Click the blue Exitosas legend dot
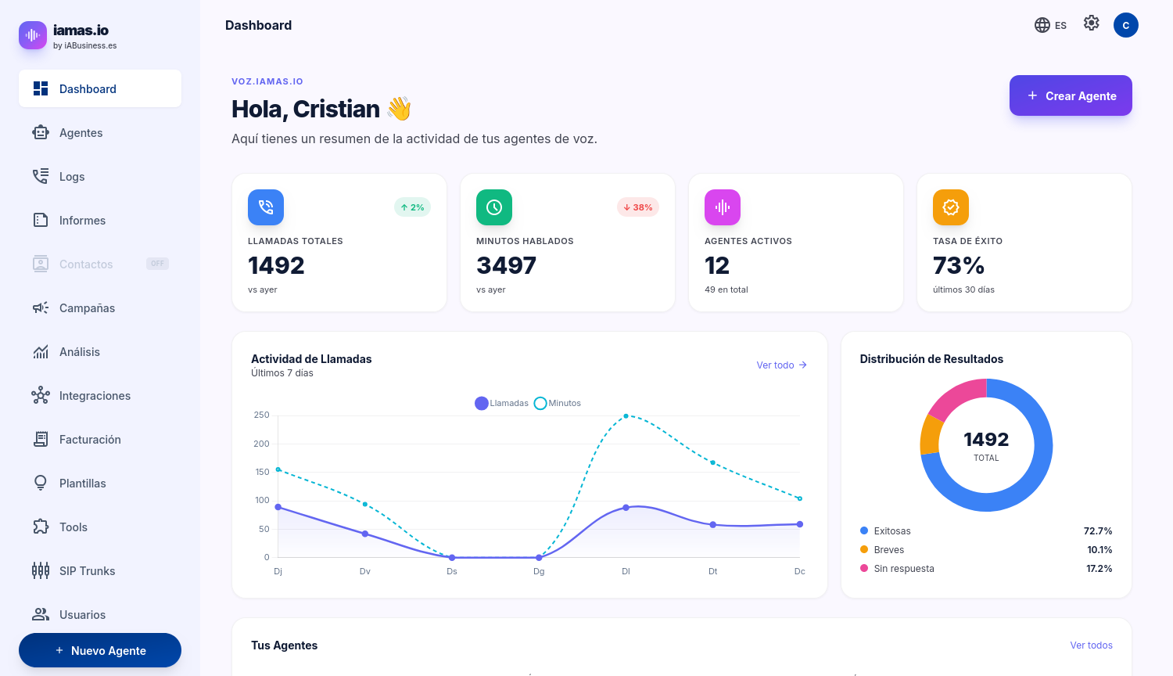This screenshot has height=676, width=1173. click(864, 530)
